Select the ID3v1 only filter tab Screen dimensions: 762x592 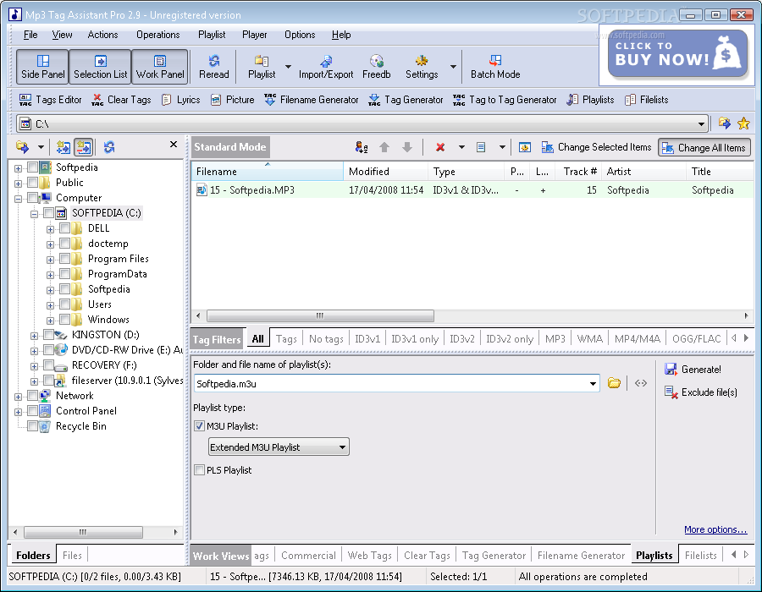pos(415,338)
